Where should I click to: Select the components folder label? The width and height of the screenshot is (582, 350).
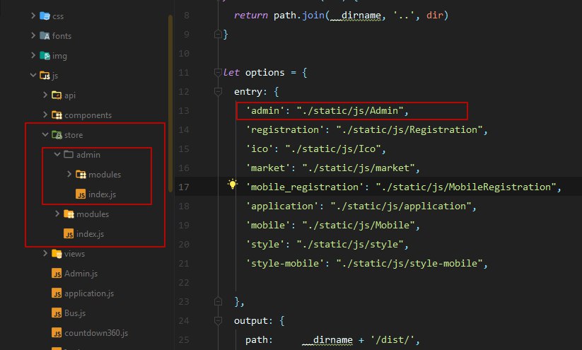(88, 115)
